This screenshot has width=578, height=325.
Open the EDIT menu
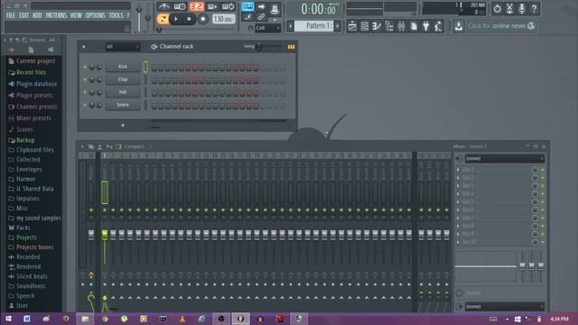23,15
